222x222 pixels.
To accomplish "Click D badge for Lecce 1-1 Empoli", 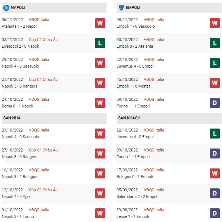I will [x=215, y=214].
